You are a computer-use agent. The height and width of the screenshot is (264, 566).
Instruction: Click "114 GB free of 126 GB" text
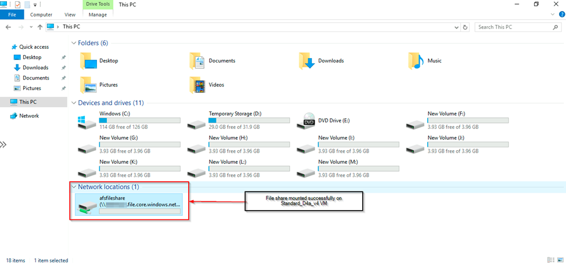coord(124,127)
